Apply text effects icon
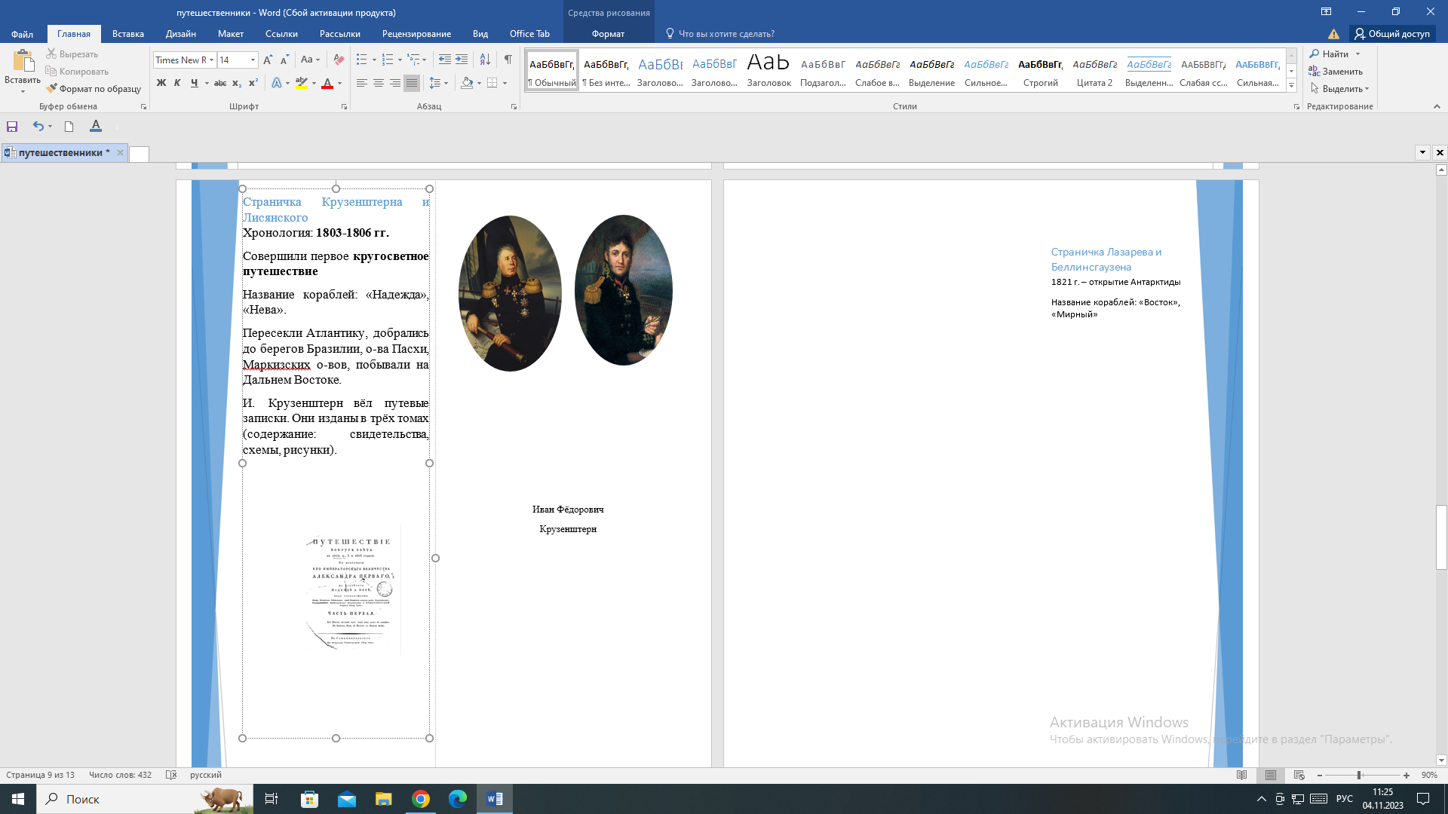 pyautogui.click(x=276, y=83)
